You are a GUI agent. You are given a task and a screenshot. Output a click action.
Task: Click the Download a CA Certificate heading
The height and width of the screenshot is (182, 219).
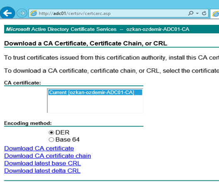[85, 44]
